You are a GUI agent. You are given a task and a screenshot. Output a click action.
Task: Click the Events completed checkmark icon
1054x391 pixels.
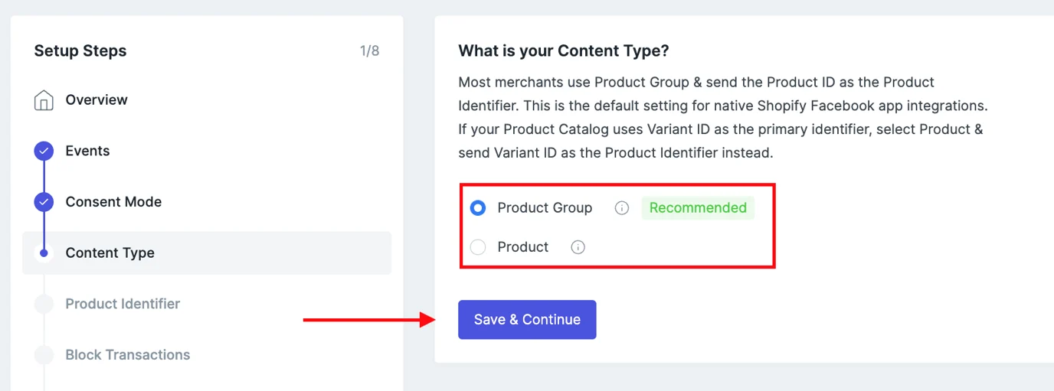point(44,151)
